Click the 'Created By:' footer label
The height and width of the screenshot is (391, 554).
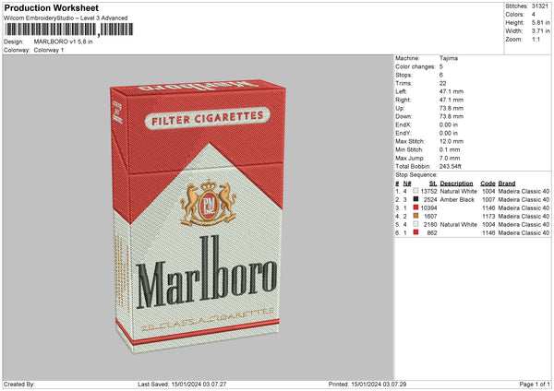tap(19, 384)
